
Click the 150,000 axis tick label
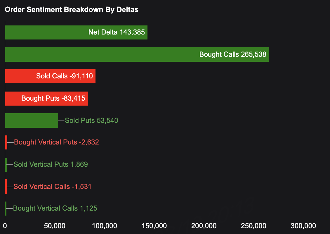point(154,226)
